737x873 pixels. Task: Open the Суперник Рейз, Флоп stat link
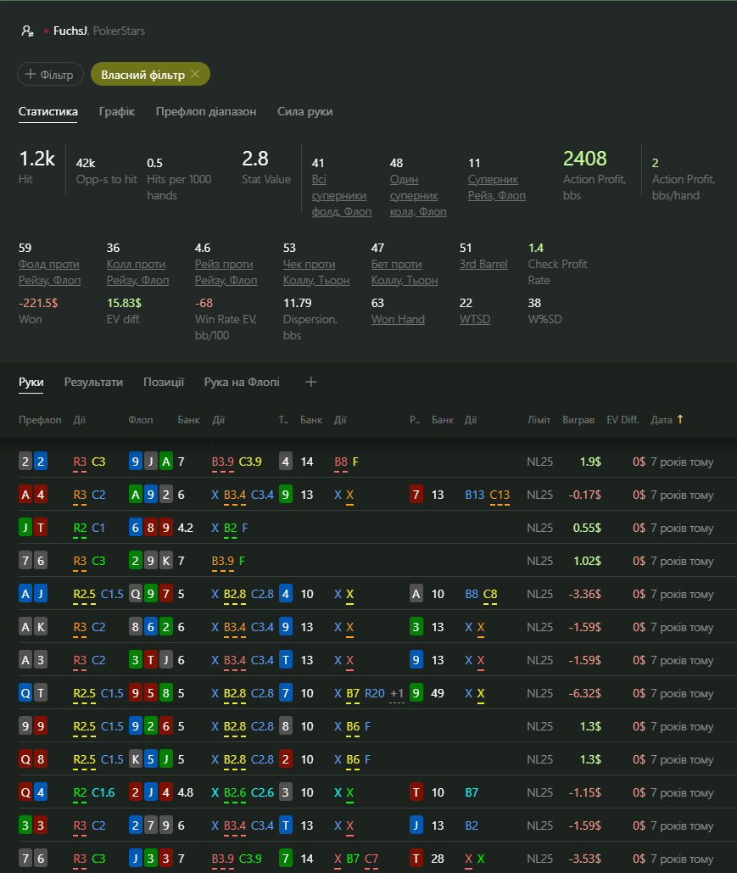[x=496, y=187]
